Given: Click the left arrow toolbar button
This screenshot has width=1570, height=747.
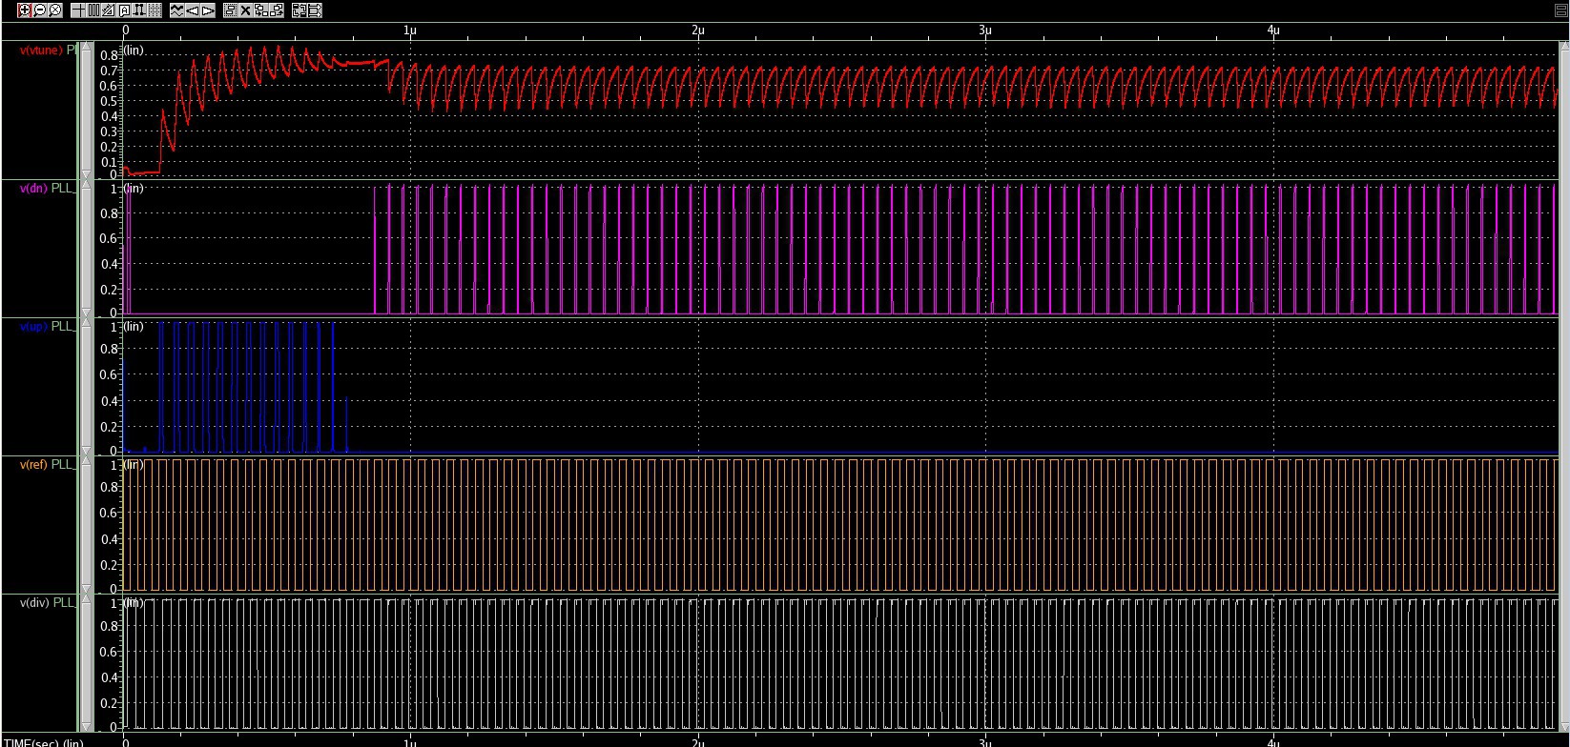Looking at the screenshot, I should (x=193, y=10).
